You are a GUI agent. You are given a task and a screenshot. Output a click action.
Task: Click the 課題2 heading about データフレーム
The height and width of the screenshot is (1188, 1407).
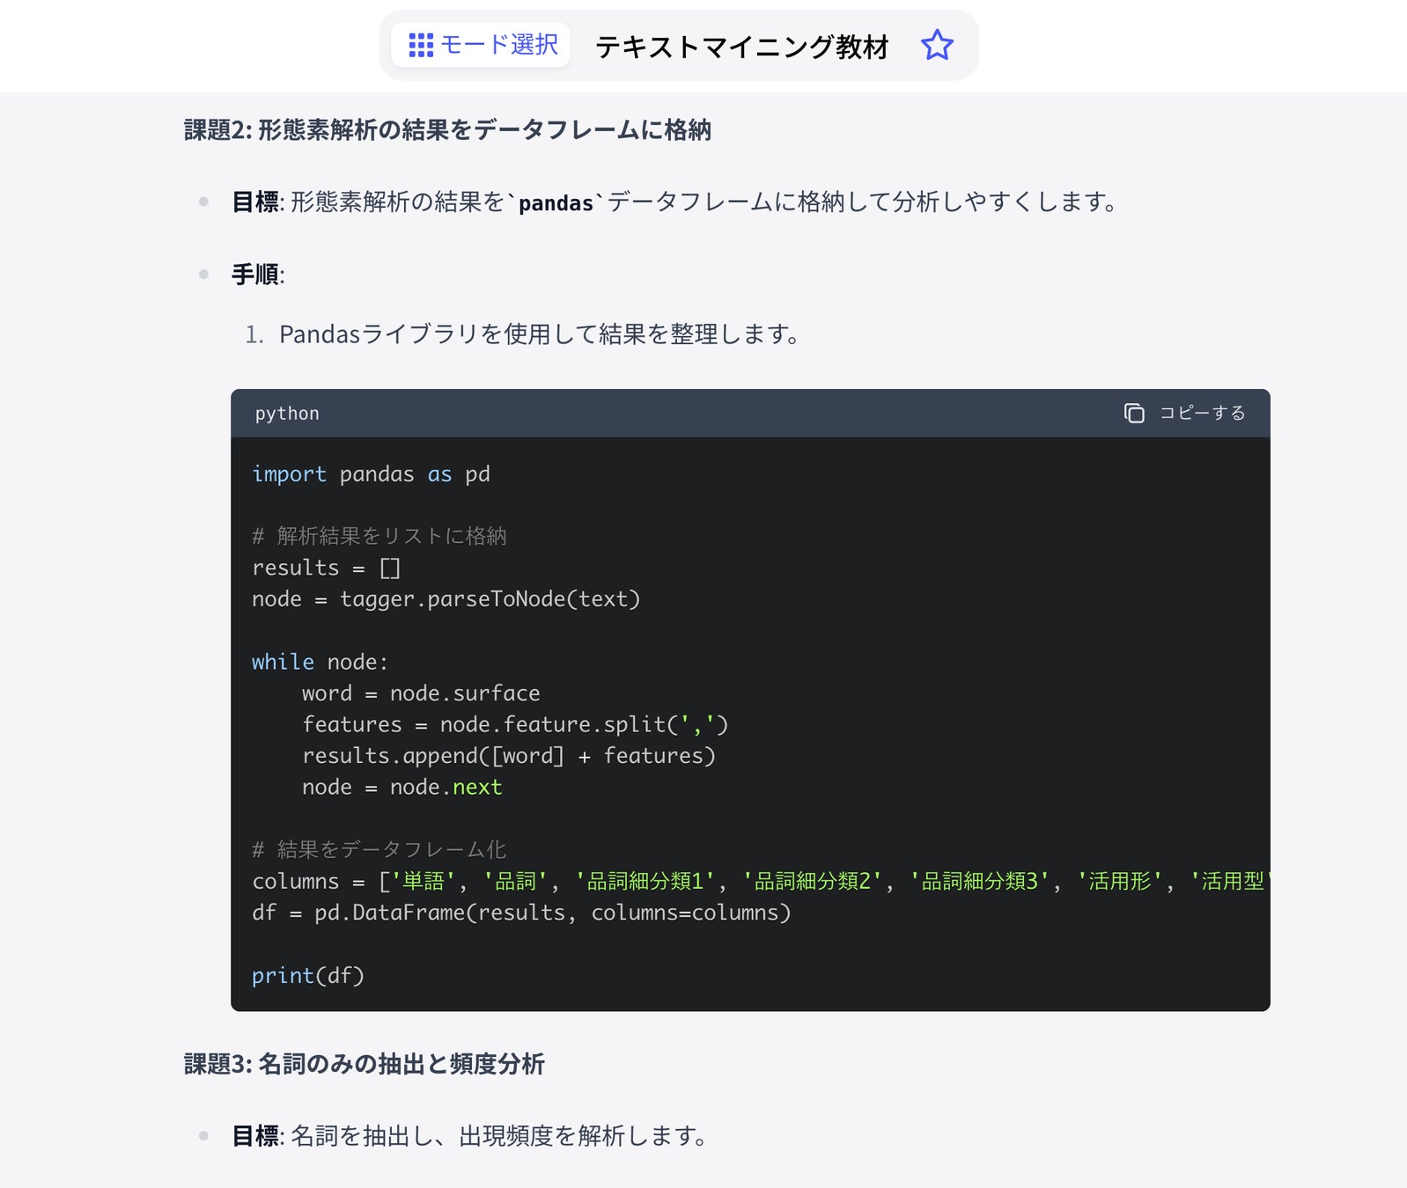click(x=447, y=130)
